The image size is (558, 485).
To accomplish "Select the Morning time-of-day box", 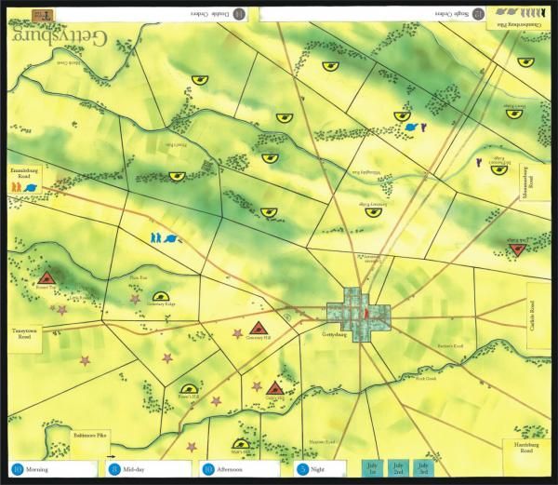I will [x=51, y=470].
